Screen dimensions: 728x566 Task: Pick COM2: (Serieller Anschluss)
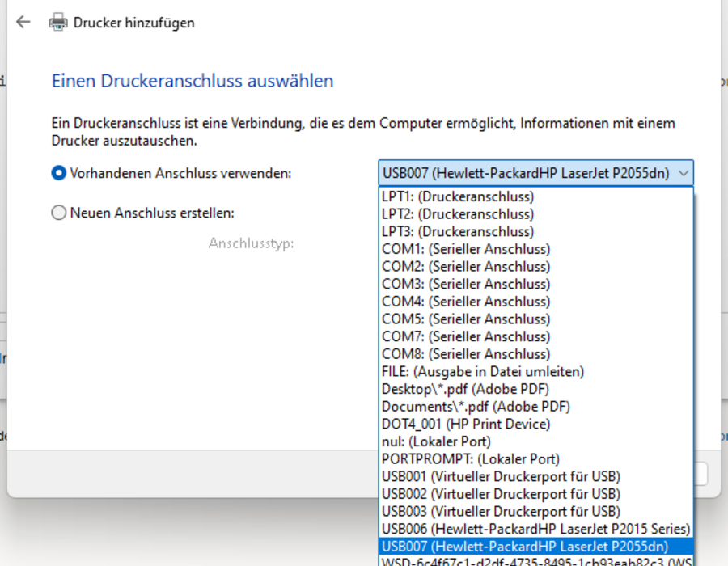pos(536,267)
